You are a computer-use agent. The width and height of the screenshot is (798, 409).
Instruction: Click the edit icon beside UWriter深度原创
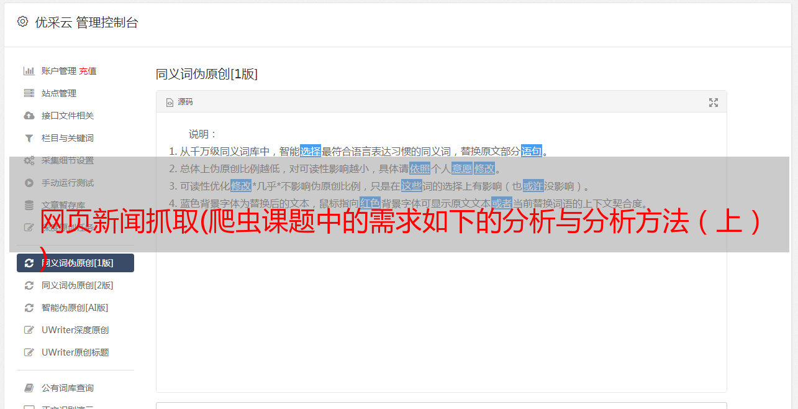29,330
